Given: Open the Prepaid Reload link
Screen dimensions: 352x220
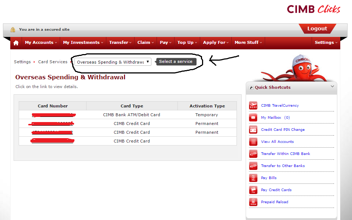Looking at the screenshot, I should pos(275,202).
